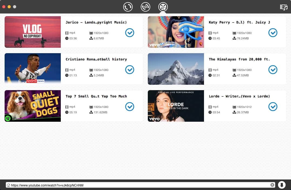291x190 pixels.
Task: Click title 'Cristiano Rona…otball history'
Action: (96, 59)
